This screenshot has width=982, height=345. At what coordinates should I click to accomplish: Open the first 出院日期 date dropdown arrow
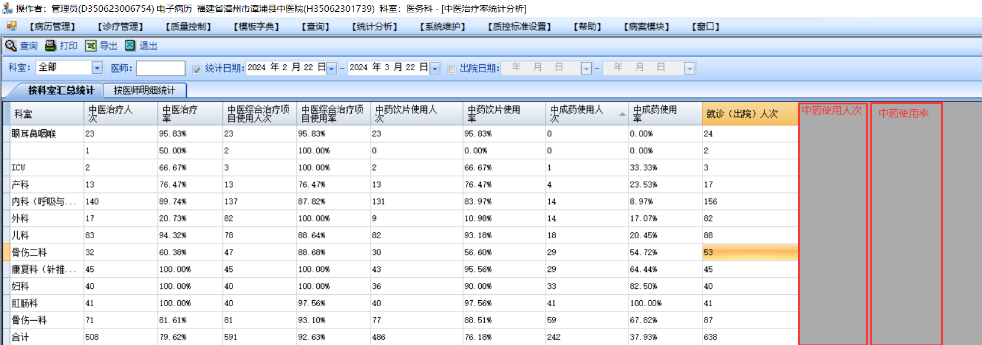pos(586,68)
